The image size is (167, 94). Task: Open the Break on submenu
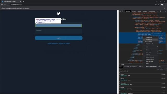click(x=151, y=54)
